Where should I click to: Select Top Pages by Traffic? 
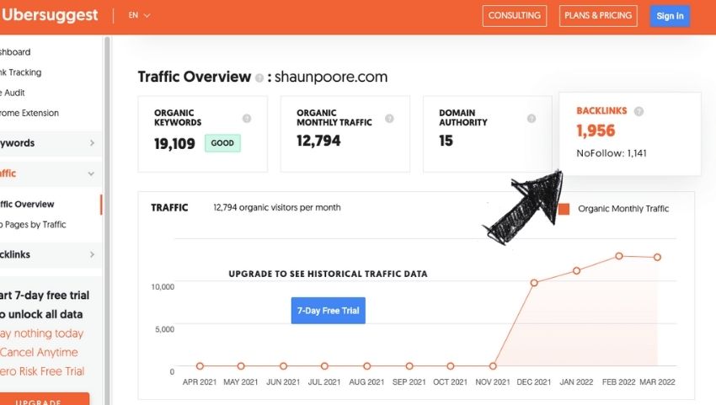click(x=33, y=225)
